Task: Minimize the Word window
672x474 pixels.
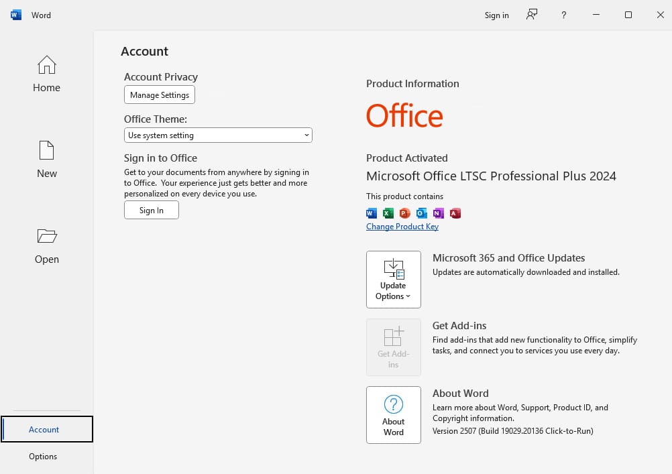Action: click(x=596, y=15)
